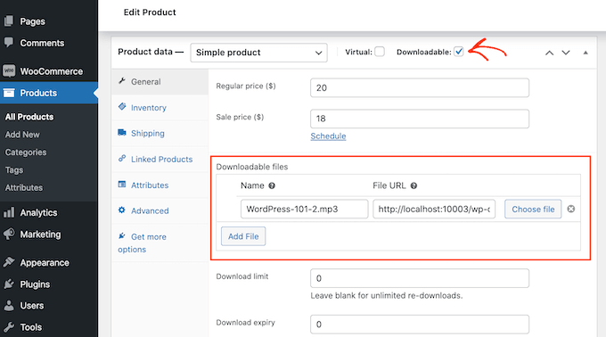Click the General tab wrench icon
This screenshot has height=337, width=606.
pos(122,81)
